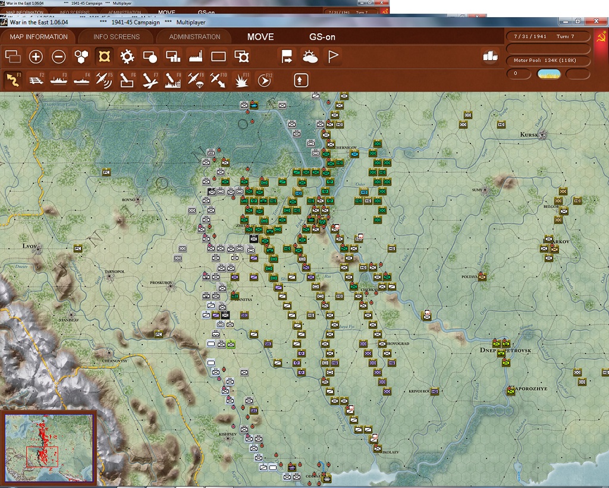The width and height of the screenshot is (609, 488).
Task: Click the white gear-shaped map icon
Action: click(127, 57)
